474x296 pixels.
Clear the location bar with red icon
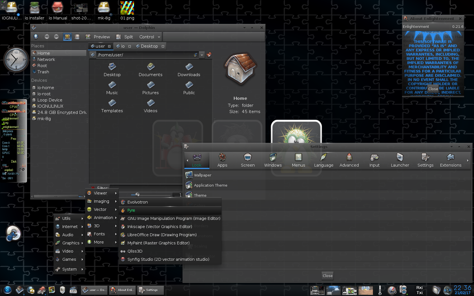209,55
